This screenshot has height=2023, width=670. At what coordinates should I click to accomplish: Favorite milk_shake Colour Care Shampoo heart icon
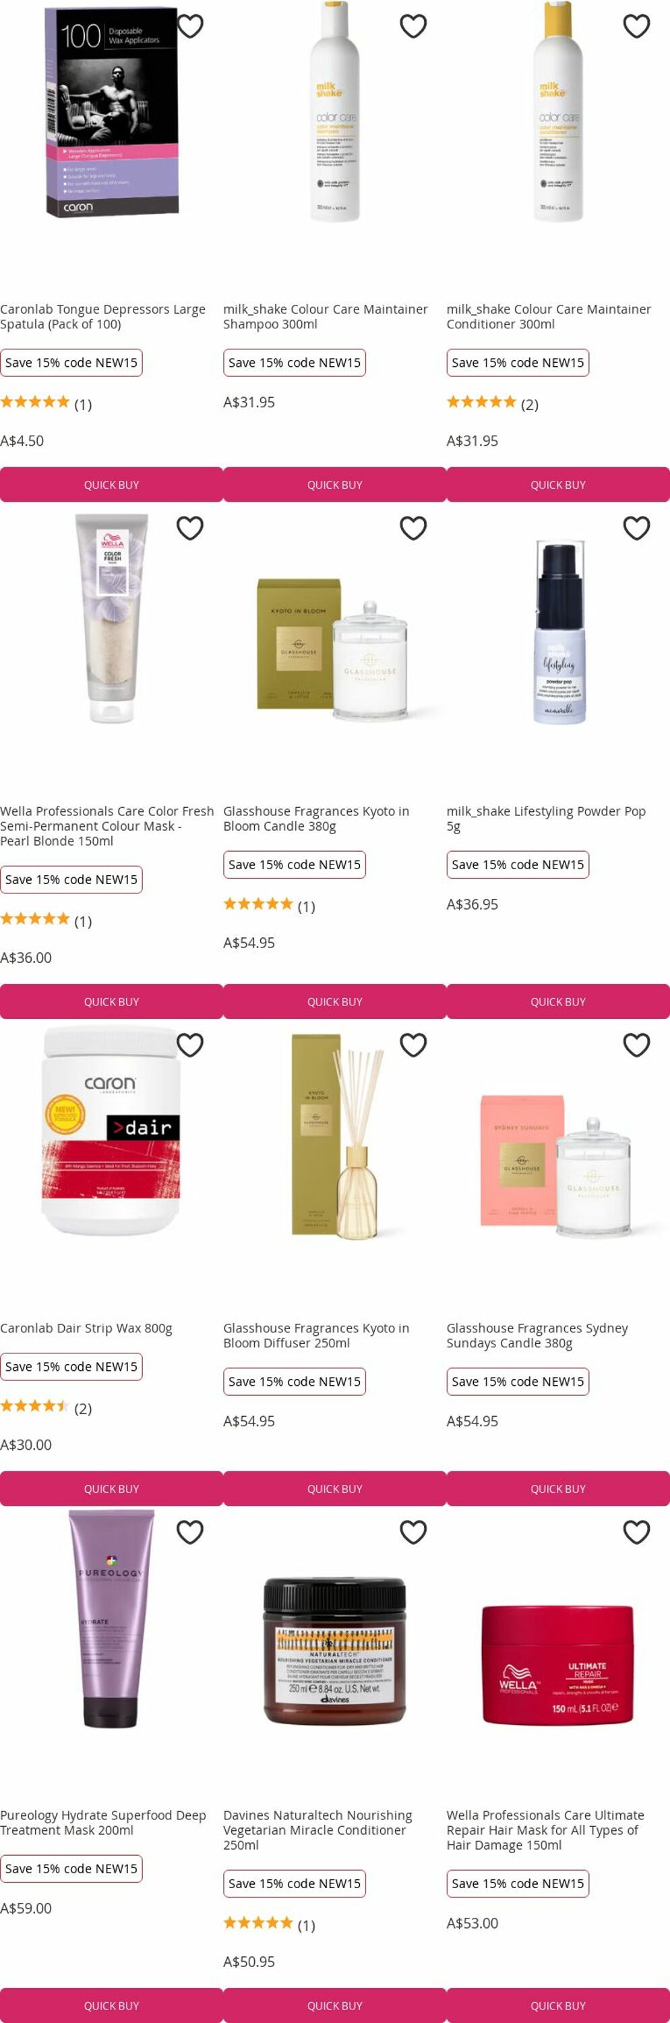pos(413,26)
